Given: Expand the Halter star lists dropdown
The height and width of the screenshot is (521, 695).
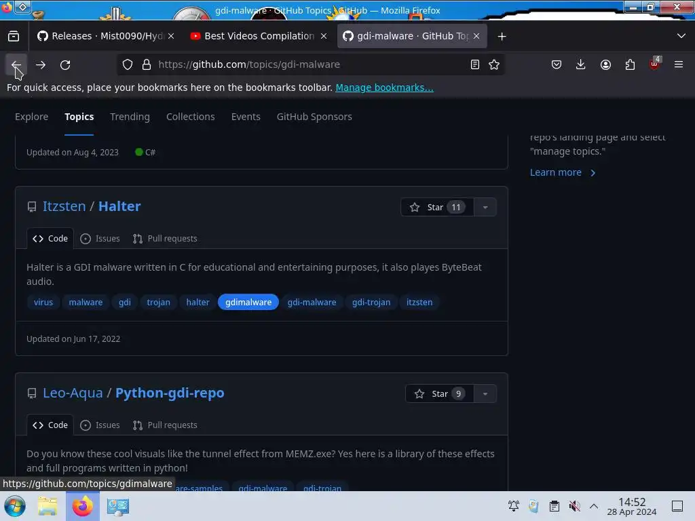Looking at the screenshot, I should coord(485,208).
